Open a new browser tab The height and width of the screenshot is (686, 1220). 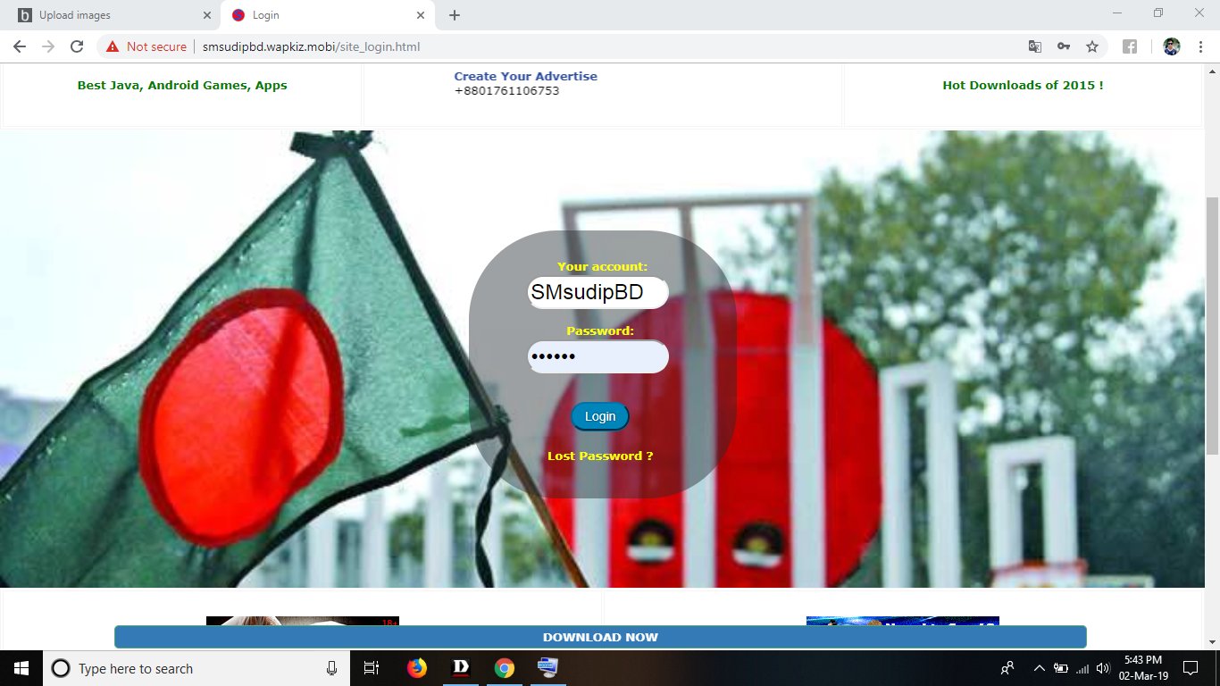click(x=455, y=15)
